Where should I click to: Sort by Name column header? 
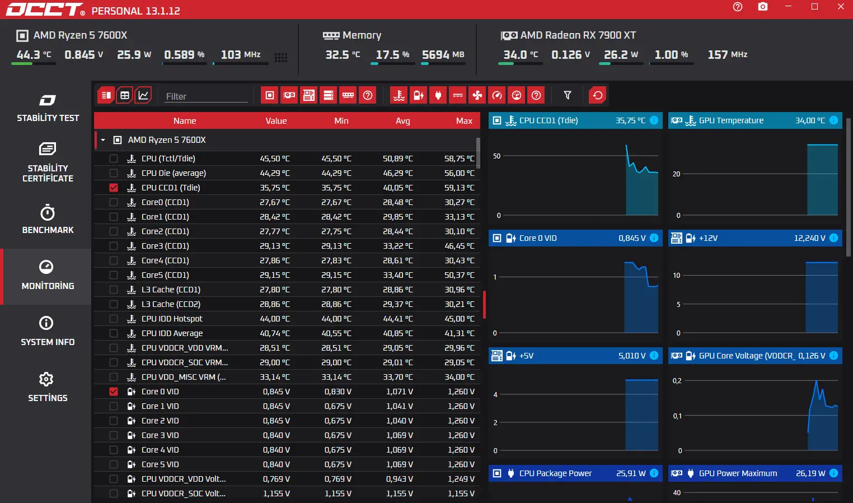coord(185,121)
